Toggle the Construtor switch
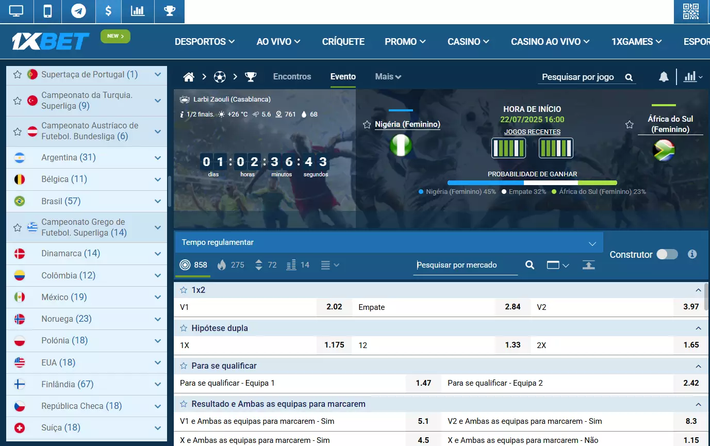The image size is (710, 446). (667, 254)
